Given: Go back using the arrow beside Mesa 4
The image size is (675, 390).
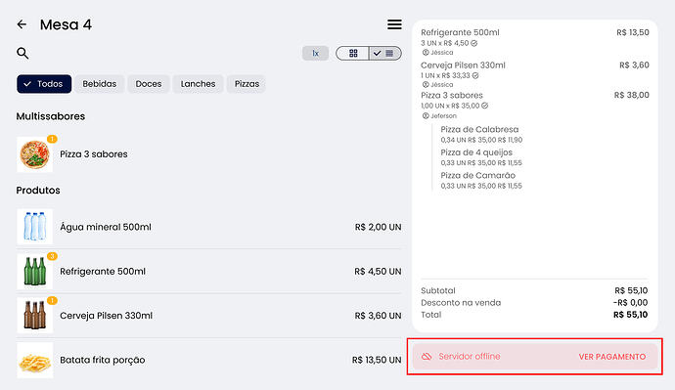Looking at the screenshot, I should 22,24.
